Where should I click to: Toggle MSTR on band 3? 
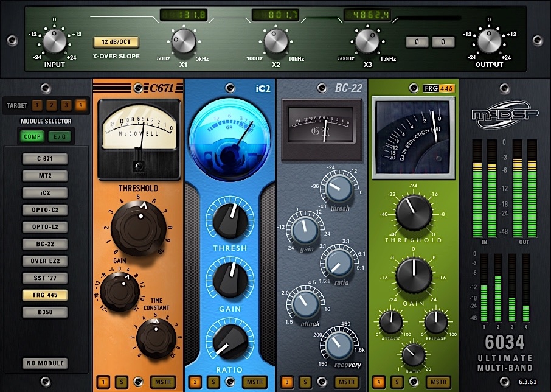coord(347,382)
